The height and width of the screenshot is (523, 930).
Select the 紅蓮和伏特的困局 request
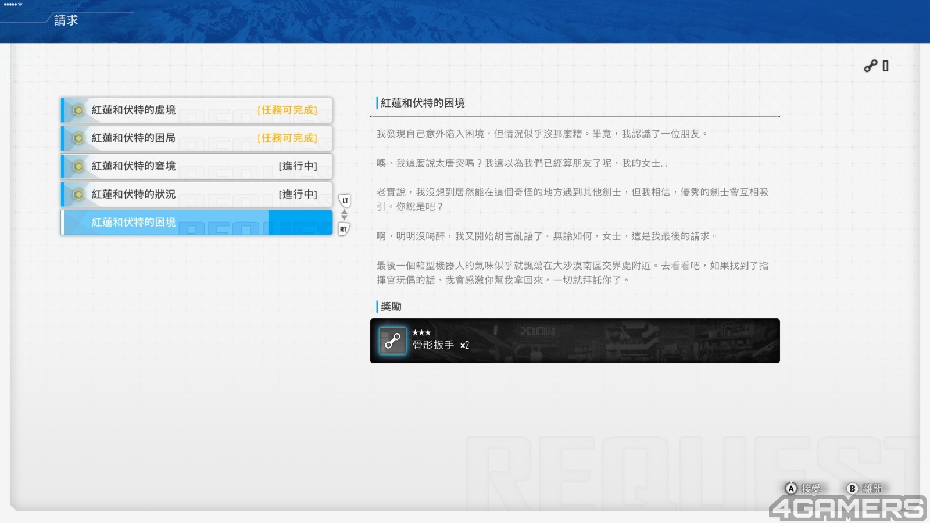coord(197,138)
